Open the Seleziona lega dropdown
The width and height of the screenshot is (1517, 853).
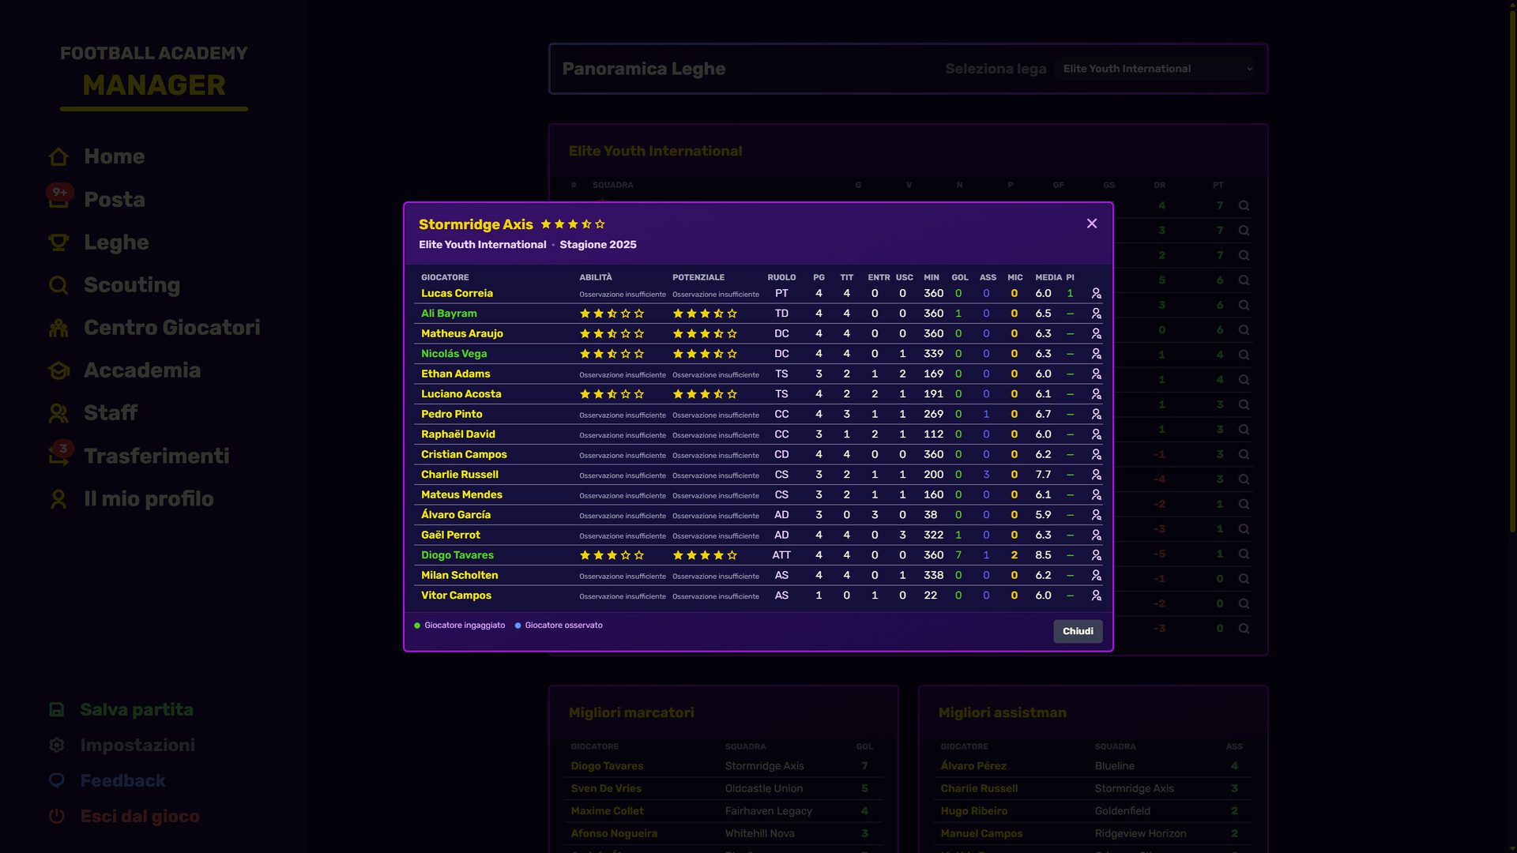click(1157, 69)
